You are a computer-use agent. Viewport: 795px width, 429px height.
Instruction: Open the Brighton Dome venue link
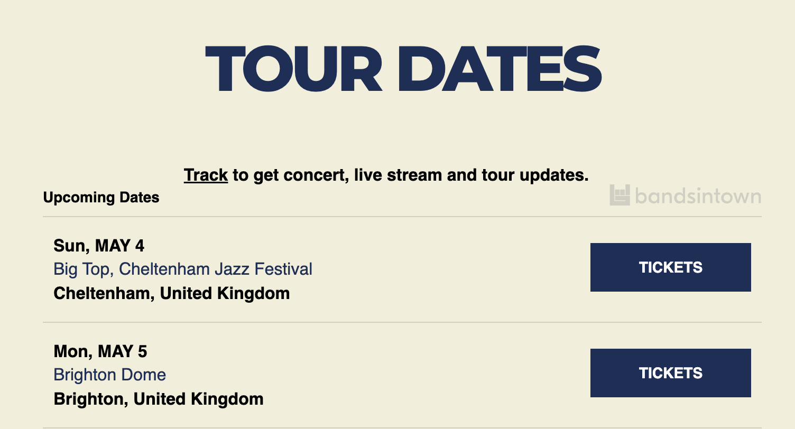point(110,375)
